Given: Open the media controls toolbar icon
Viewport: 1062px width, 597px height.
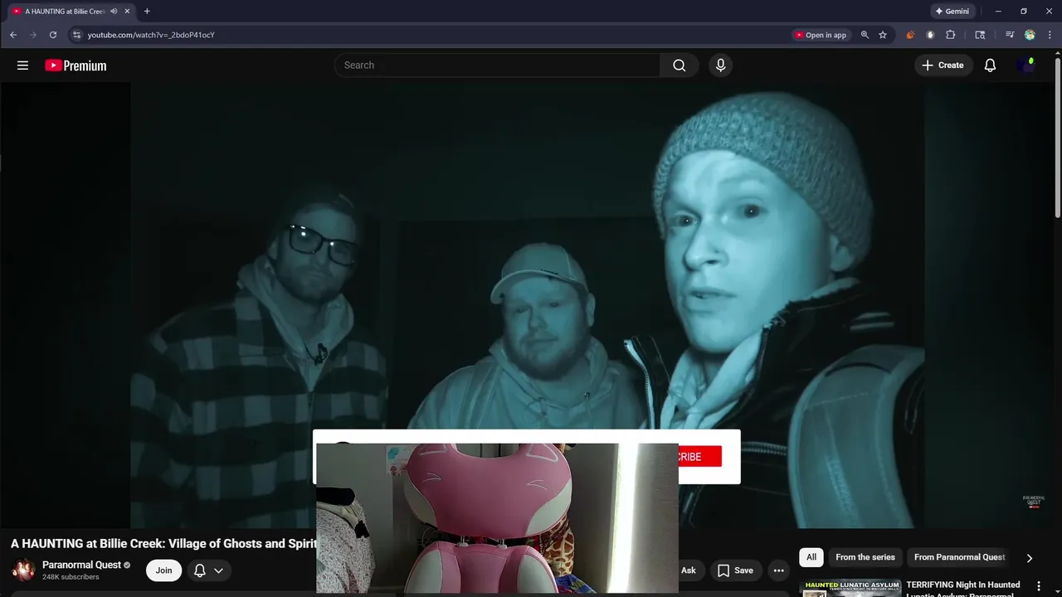Looking at the screenshot, I should coord(1010,35).
